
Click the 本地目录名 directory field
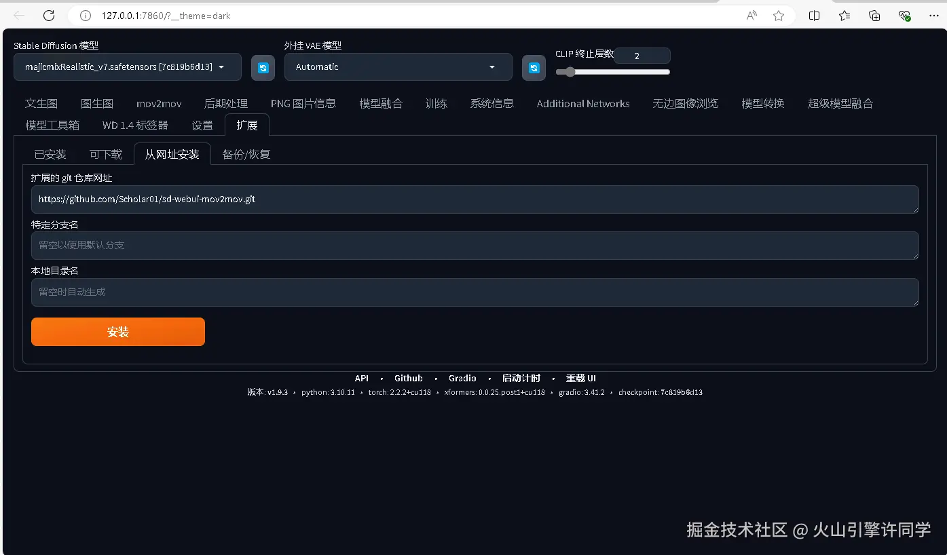(475, 292)
